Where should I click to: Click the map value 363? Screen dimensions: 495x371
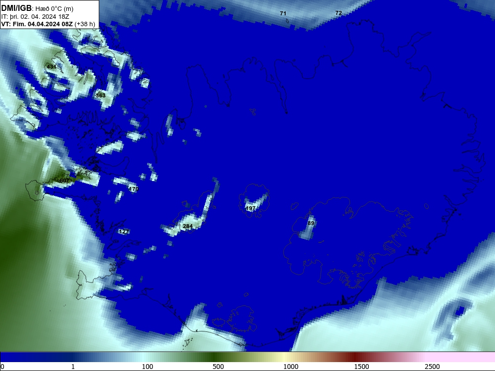[x=100, y=95]
